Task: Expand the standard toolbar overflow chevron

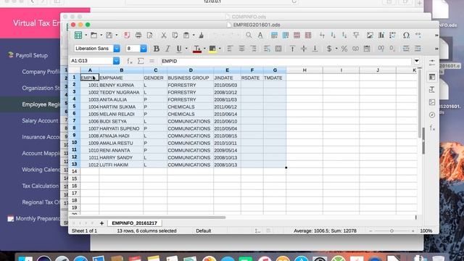Action: [x=436, y=36]
